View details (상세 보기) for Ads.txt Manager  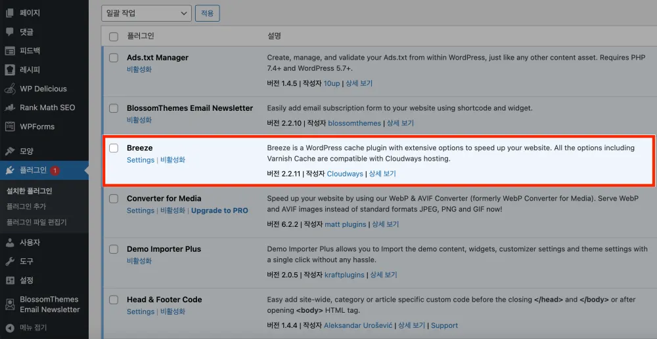[x=359, y=83]
